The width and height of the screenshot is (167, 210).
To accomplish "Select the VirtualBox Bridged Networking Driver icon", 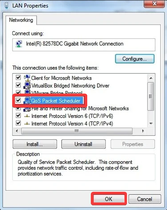I will (27, 85).
